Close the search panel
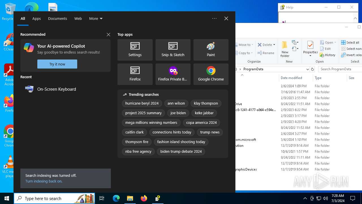362x204 pixels. tap(226, 18)
